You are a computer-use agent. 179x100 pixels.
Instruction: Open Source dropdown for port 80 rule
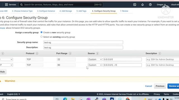click(95, 65)
